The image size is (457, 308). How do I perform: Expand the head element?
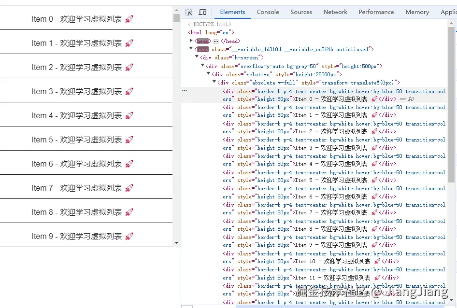[x=192, y=41]
